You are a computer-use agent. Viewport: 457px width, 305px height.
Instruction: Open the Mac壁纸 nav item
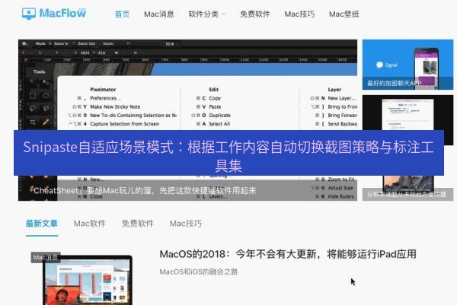point(344,14)
